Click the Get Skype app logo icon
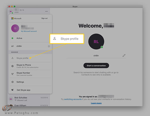 (12, 90)
